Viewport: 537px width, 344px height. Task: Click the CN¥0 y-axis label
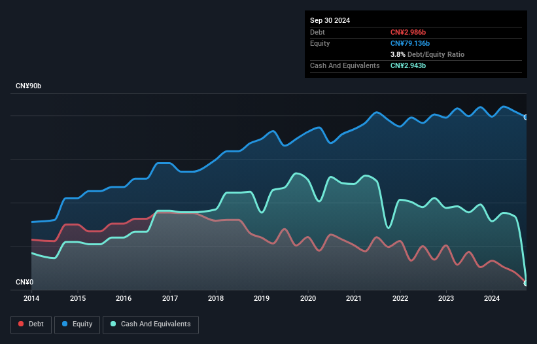coord(24,282)
